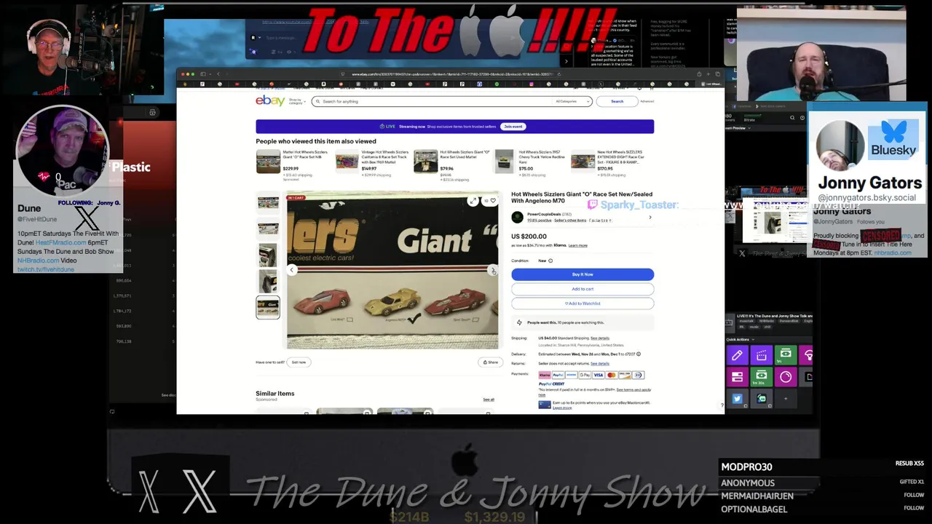The image size is (932, 524).
Task: Click Add to Watchlist button
Action: click(x=582, y=303)
